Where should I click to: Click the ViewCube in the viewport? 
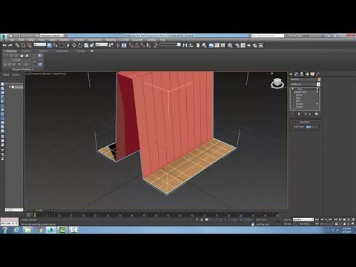[277, 83]
